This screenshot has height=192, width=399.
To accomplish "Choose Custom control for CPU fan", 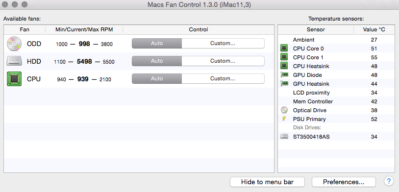I will click(223, 78).
